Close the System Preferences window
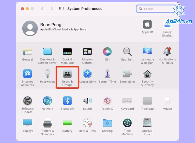Image resolution: width=195 pixels, height=143 pixels. click(x=22, y=9)
